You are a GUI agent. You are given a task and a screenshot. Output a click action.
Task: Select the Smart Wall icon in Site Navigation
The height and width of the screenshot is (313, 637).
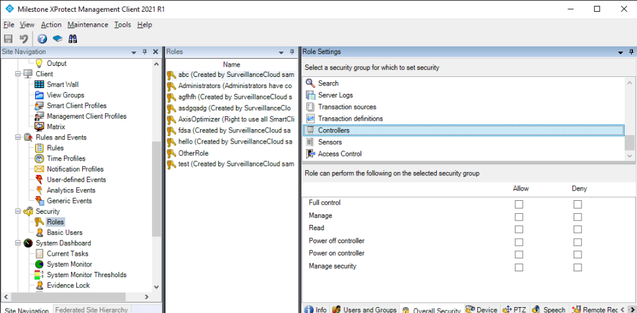tap(39, 85)
